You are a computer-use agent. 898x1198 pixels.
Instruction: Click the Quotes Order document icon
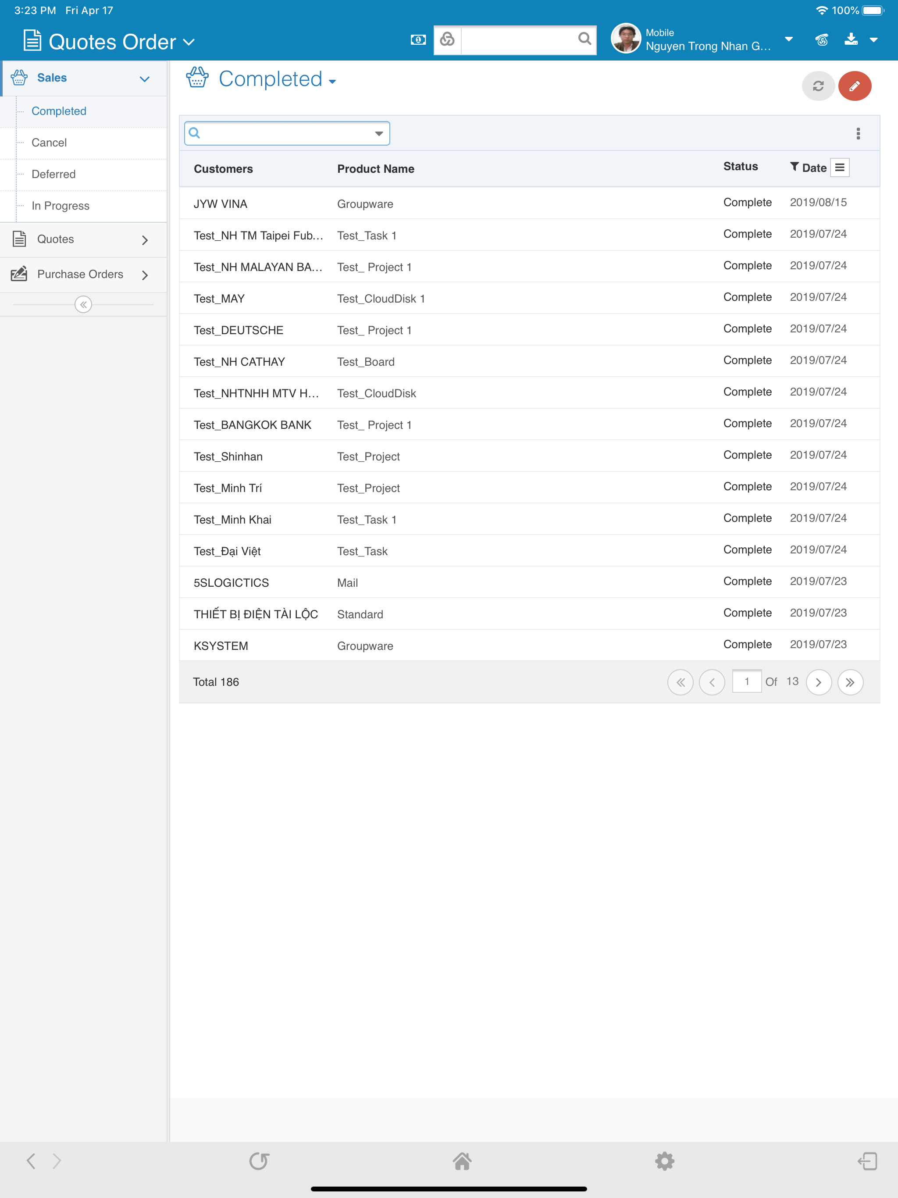[x=32, y=41]
